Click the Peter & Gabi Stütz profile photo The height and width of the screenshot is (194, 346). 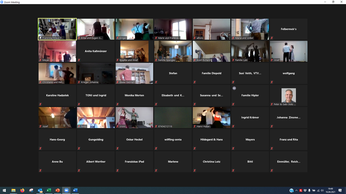click(x=288, y=95)
